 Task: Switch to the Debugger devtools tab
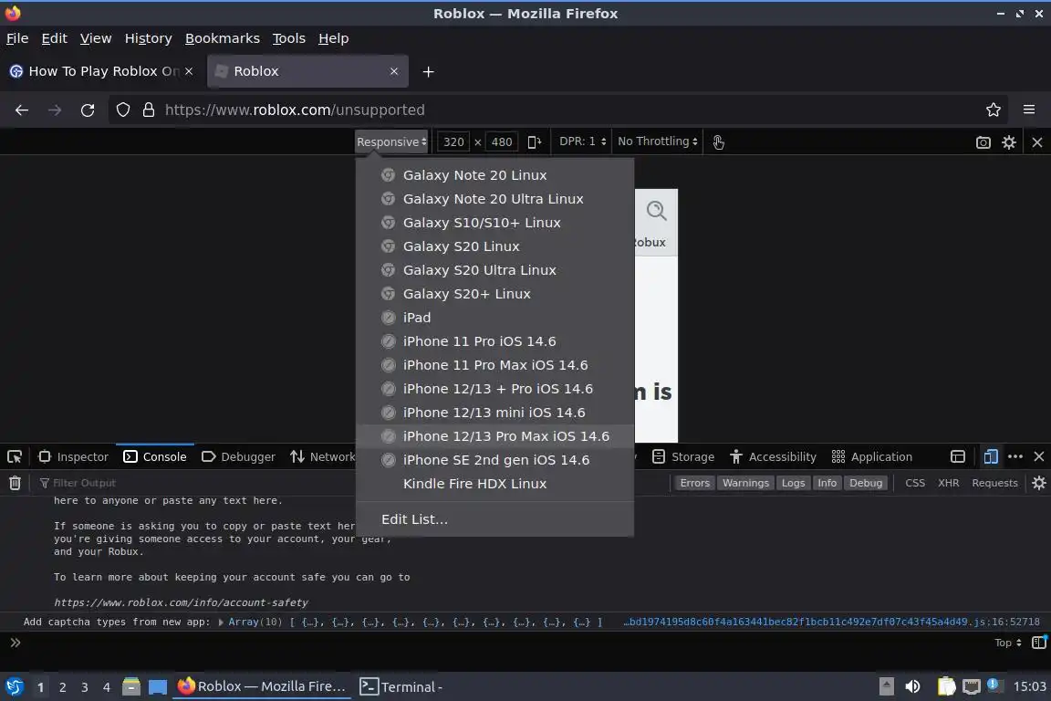[239, 456]
